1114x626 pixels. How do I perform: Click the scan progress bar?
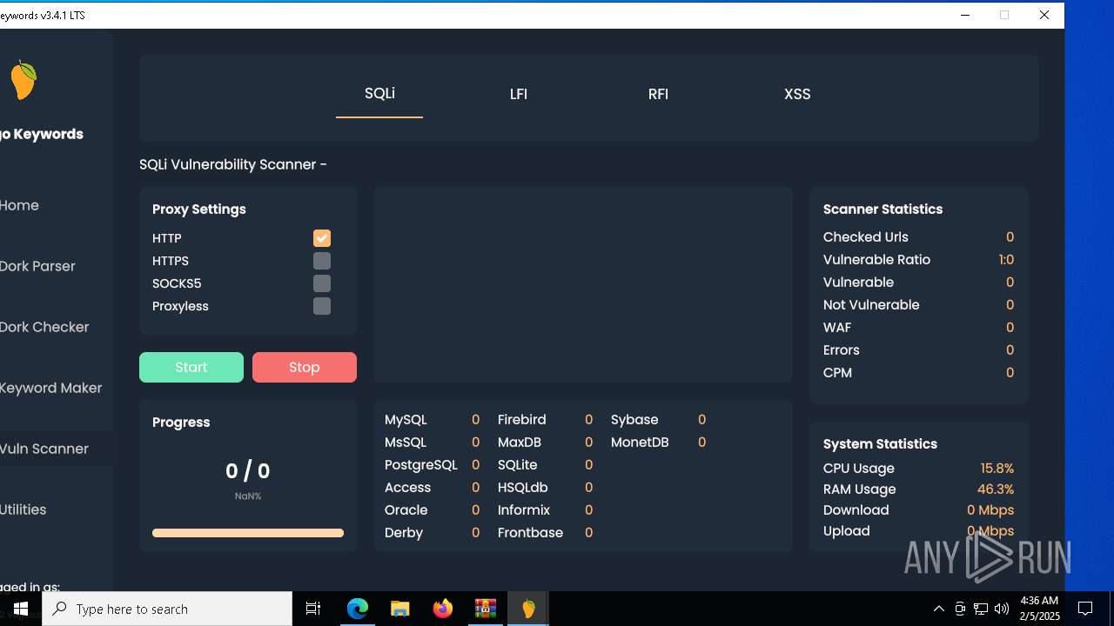pyautogui.click(x=248, y=533)
